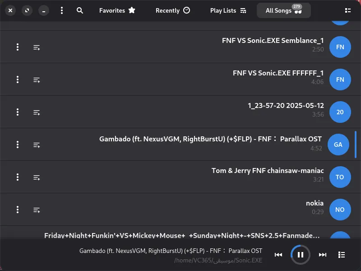Open the Play Lists tab
Image resolution: width=361 pixels, height=271 pixels.
(x=228, y=10)
